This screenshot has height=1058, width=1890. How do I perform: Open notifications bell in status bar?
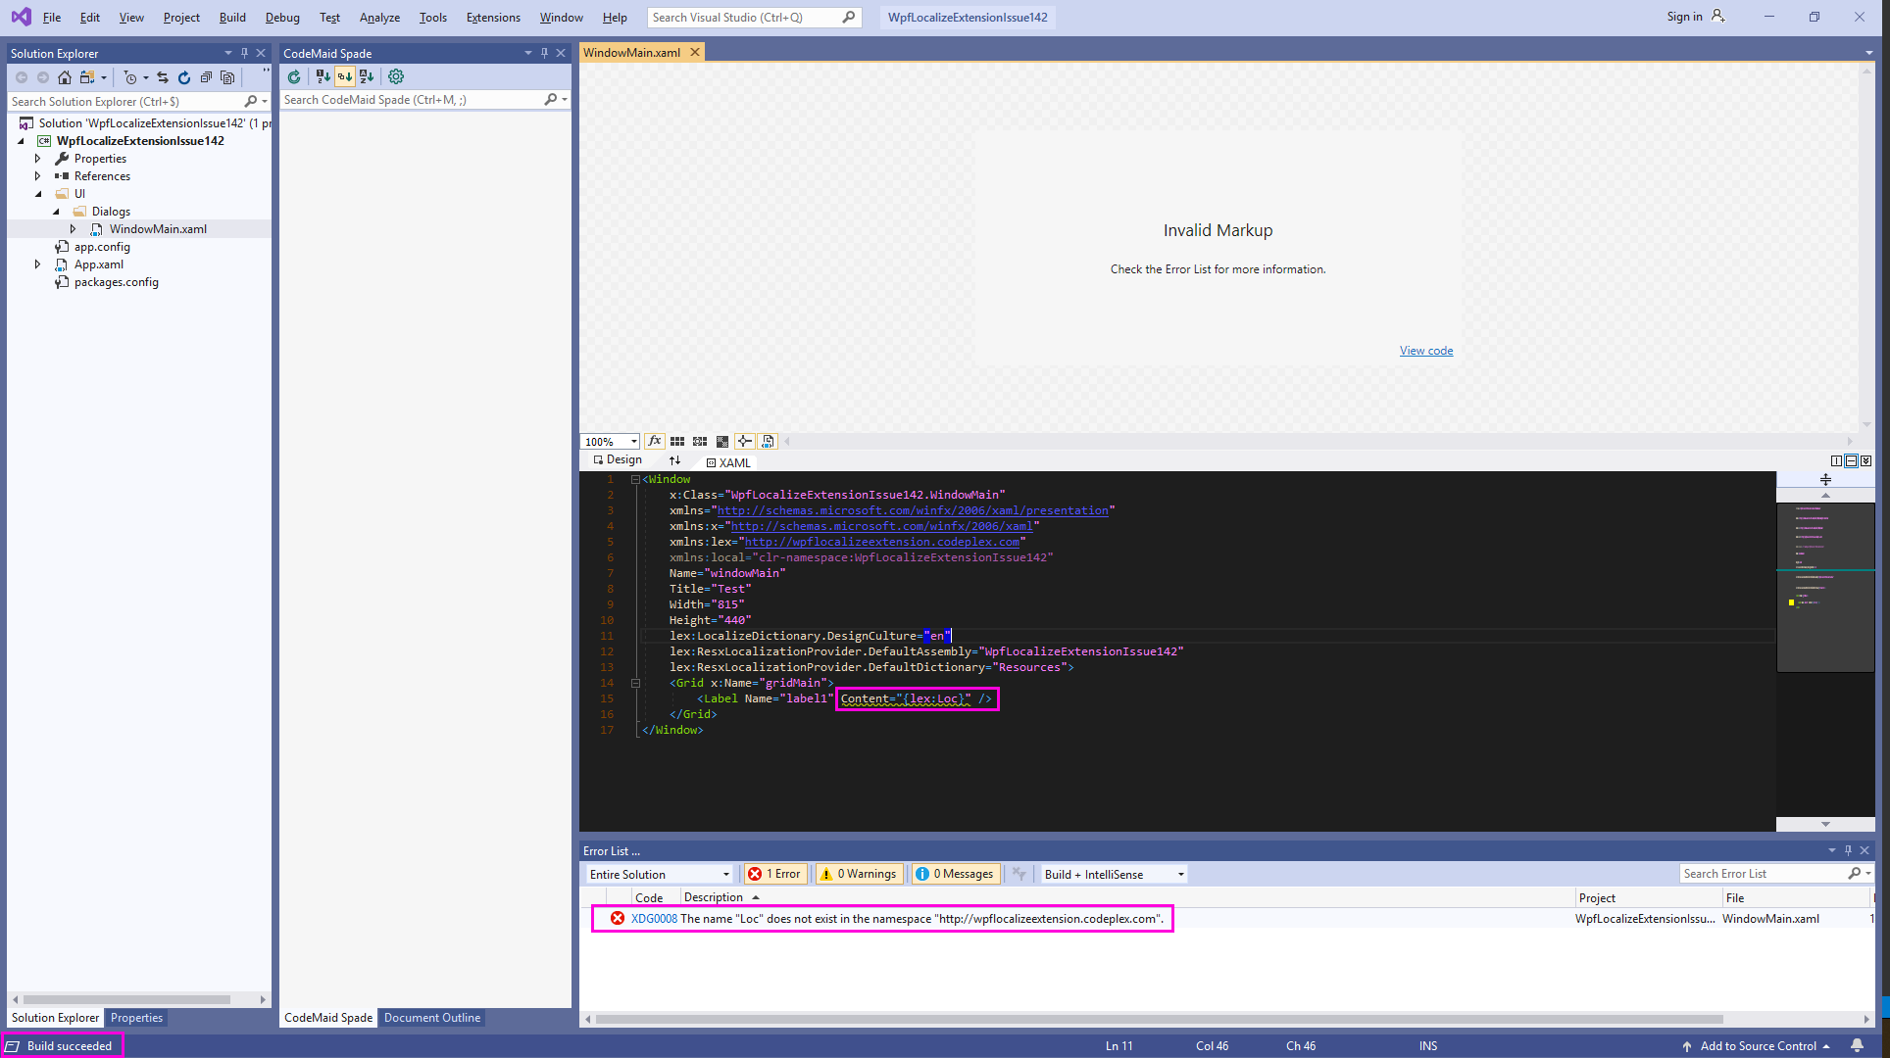click(x=1857, y=1045)
